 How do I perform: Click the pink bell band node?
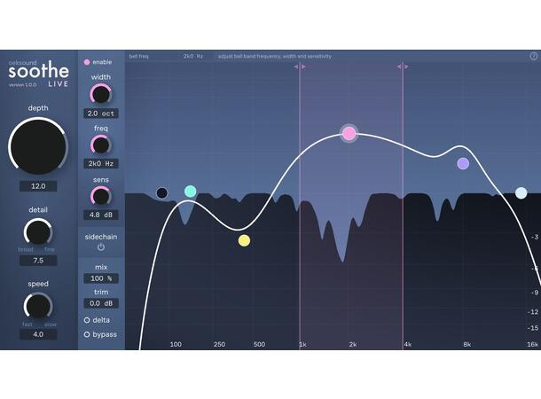(349, 133)
